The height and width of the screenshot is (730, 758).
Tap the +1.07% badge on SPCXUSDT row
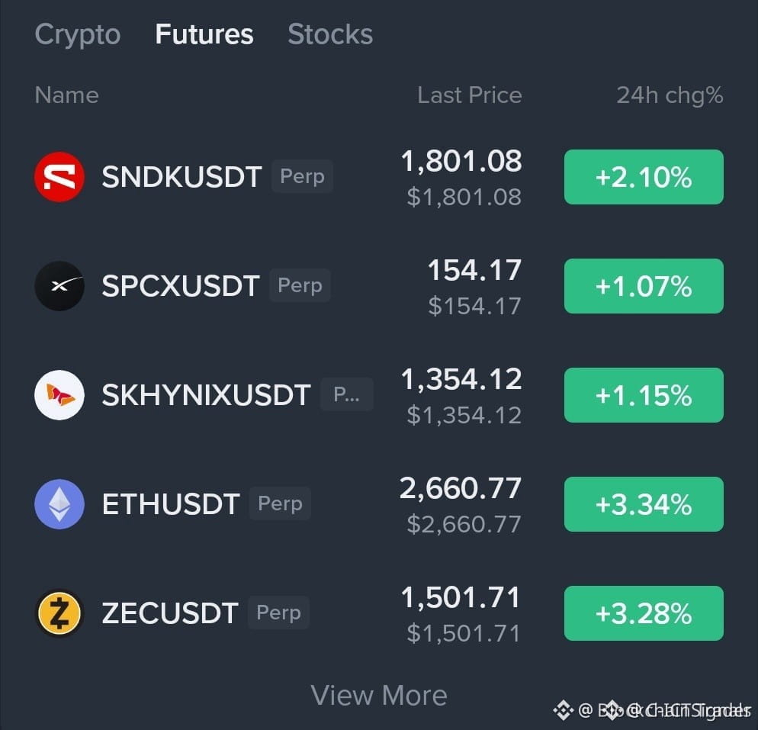click(x=644, y=286)
